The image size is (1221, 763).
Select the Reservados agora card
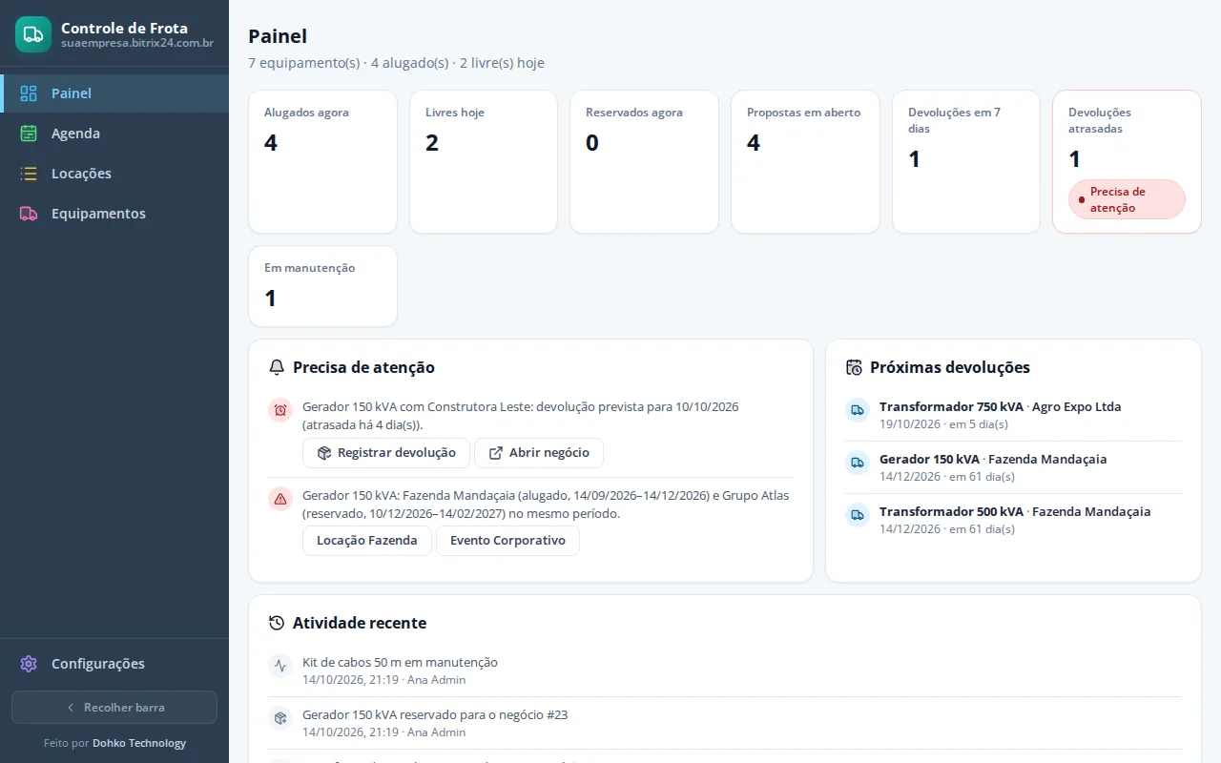pyautogui.click(x=644, y=162)
